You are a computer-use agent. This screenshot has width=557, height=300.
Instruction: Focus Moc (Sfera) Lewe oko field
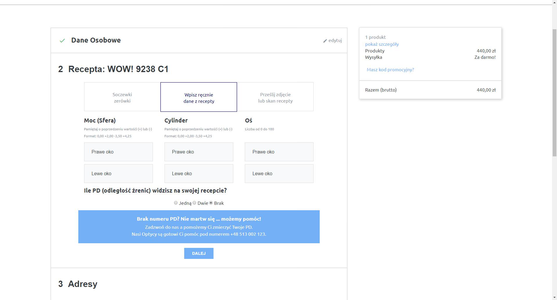tap(118, 173)
